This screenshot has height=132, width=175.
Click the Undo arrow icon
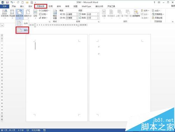click(x=12, y=2)
